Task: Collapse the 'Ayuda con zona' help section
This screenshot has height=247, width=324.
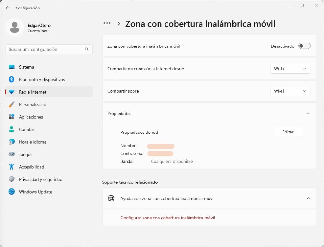Action: click(x=308, y=198)
